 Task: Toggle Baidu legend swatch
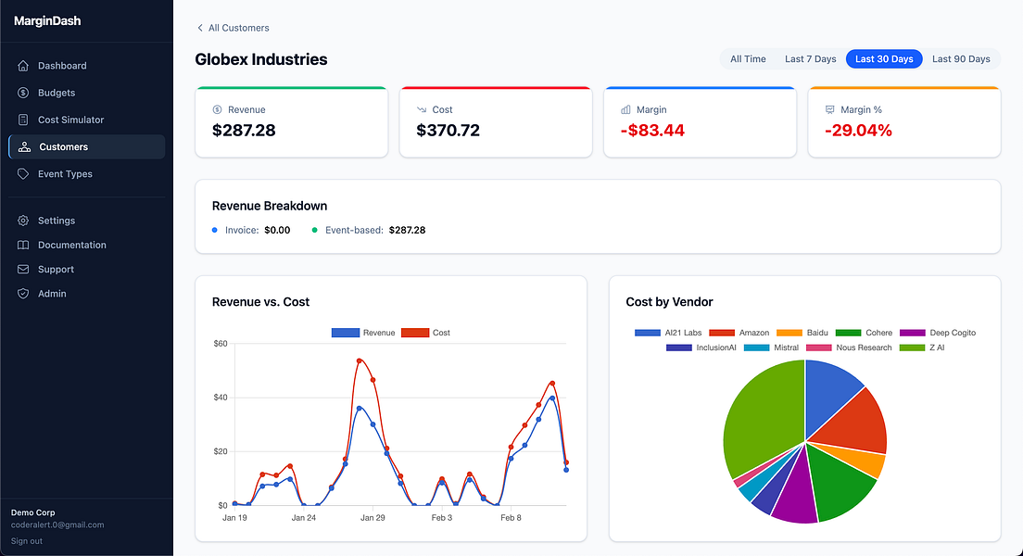pyautogui.click(x=789, y=333)
